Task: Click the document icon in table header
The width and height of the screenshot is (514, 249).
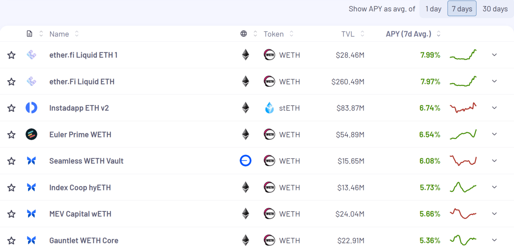Action: (29, 34)
